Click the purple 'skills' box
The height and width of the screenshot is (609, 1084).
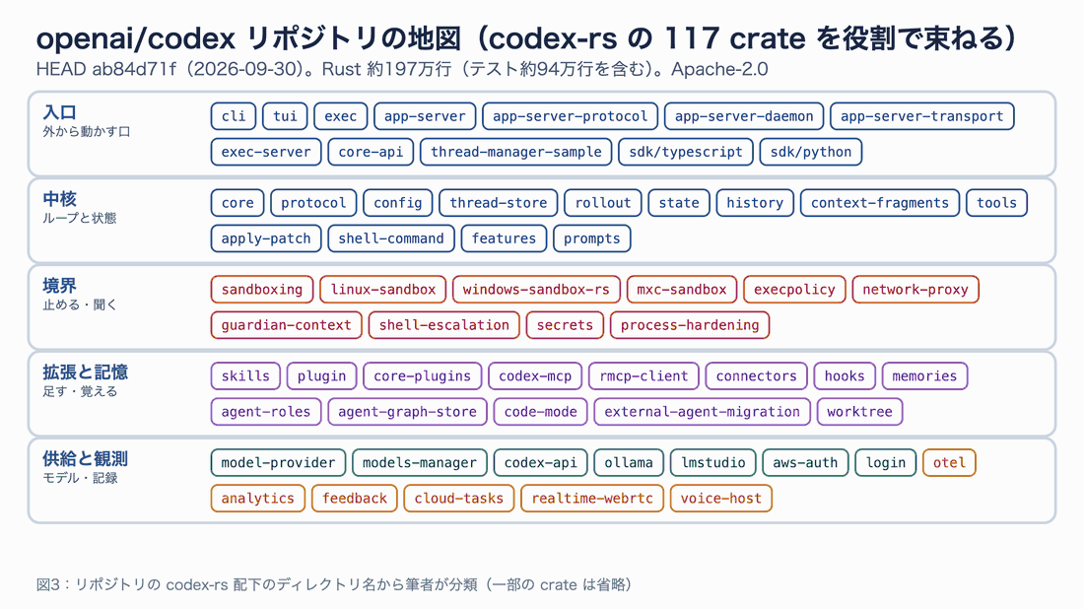pos(245,376)
